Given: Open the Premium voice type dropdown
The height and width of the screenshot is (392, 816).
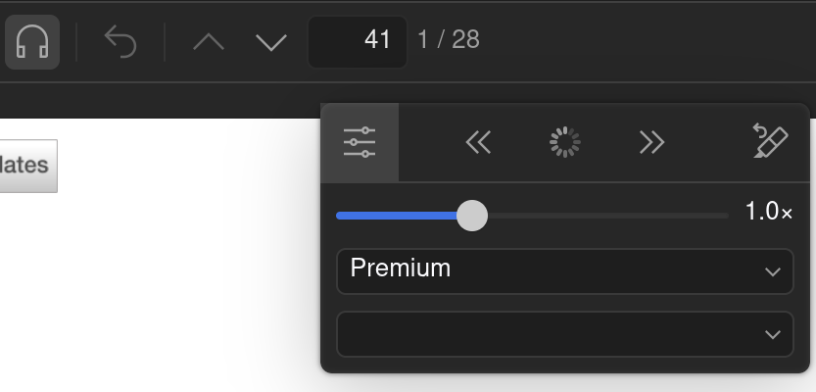Looking at the screenshot, I should pyautogui.click(x=565, y=271).
